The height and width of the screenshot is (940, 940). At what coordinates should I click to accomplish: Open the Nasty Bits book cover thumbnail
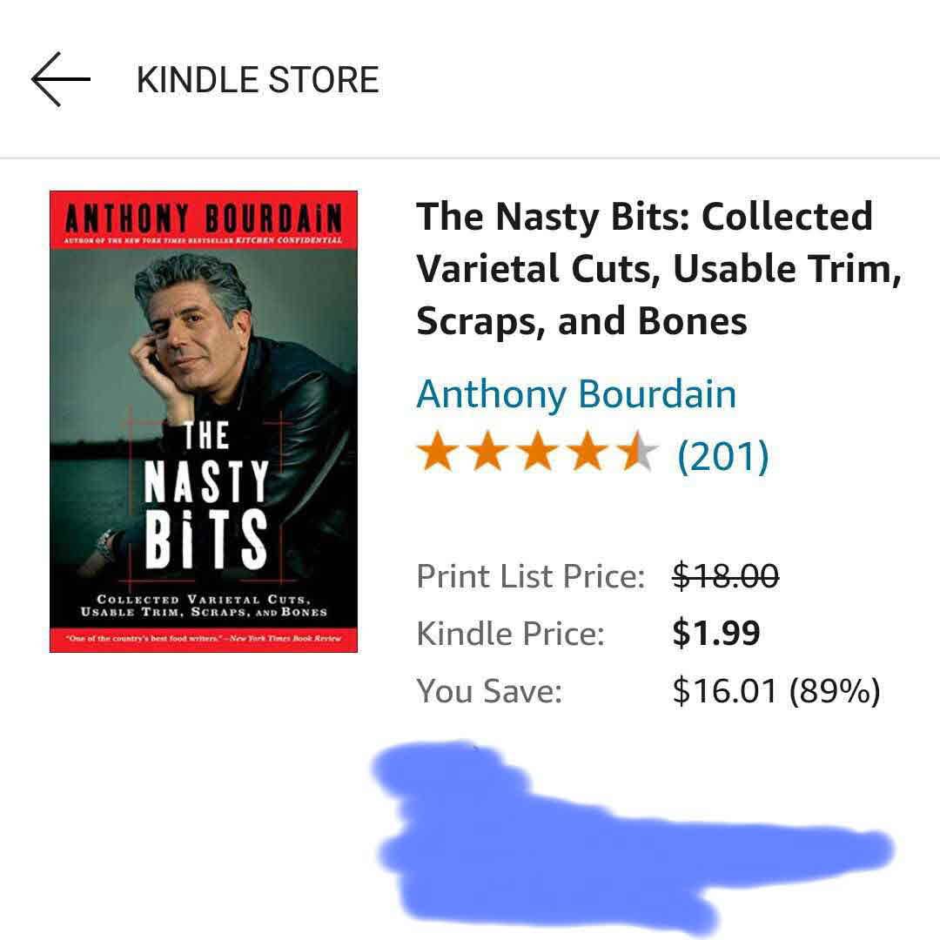(x=204, y=422)
